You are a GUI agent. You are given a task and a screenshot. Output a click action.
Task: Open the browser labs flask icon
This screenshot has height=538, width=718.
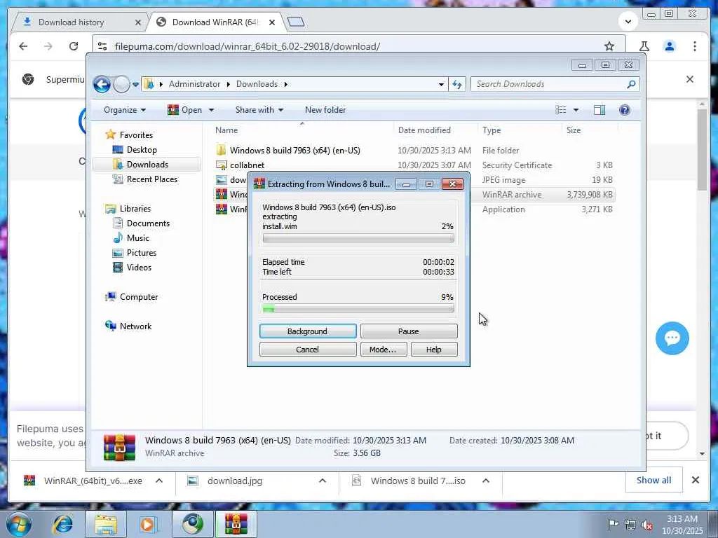click(x=644, y=46)
